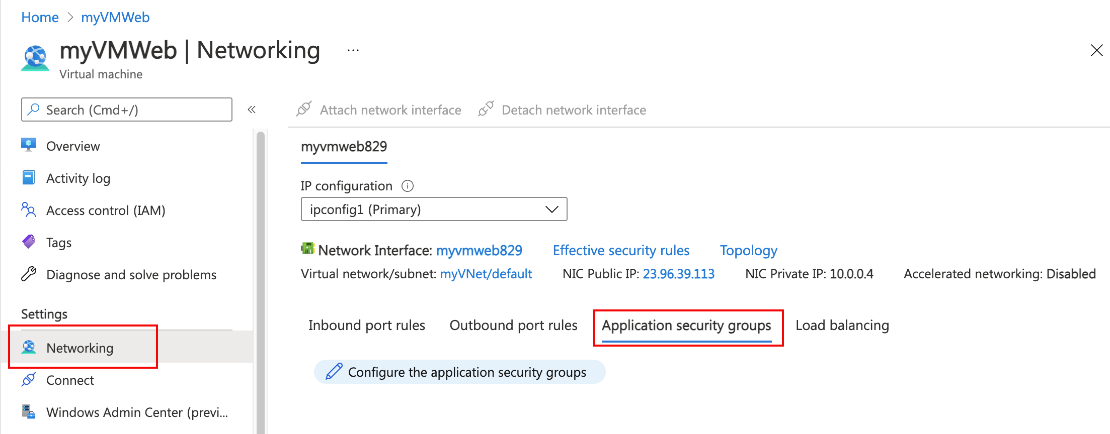This screenshot has width=1110, height=434.
Task: Switch to Application security groups tab
Action: 686,327
